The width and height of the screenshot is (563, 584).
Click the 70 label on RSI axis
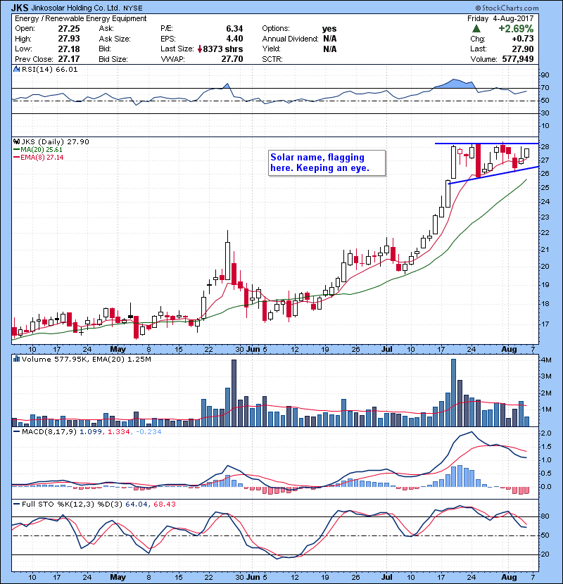(545, 88)
